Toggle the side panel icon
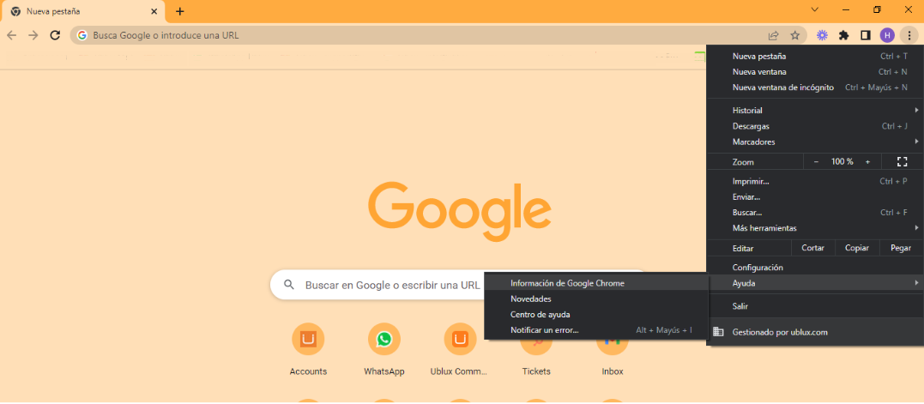This screenshot has height=404, width=924. pyautogui.click(x=866, y=35)
